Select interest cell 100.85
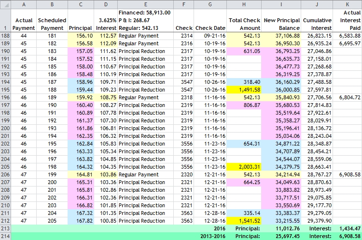Screen dimensions: 362x240 point(106,221)
